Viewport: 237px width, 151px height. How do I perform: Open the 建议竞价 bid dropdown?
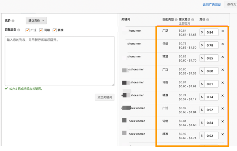click(36, 21)
